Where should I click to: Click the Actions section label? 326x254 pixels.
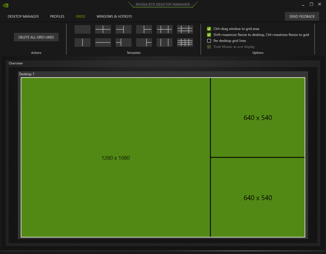(x=36, y=53)
